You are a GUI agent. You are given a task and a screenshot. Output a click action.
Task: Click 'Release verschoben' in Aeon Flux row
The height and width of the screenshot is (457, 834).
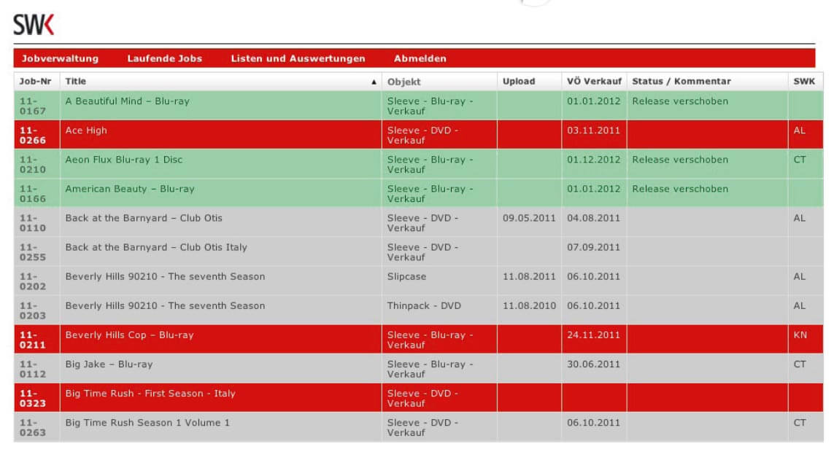[x=680, y=160]
